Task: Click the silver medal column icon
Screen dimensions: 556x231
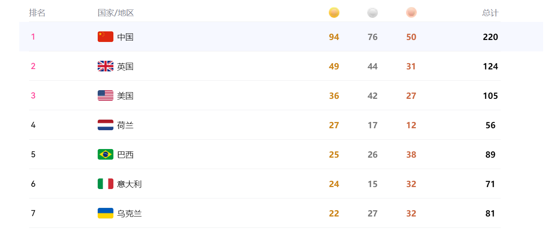Action: point(372,13)
